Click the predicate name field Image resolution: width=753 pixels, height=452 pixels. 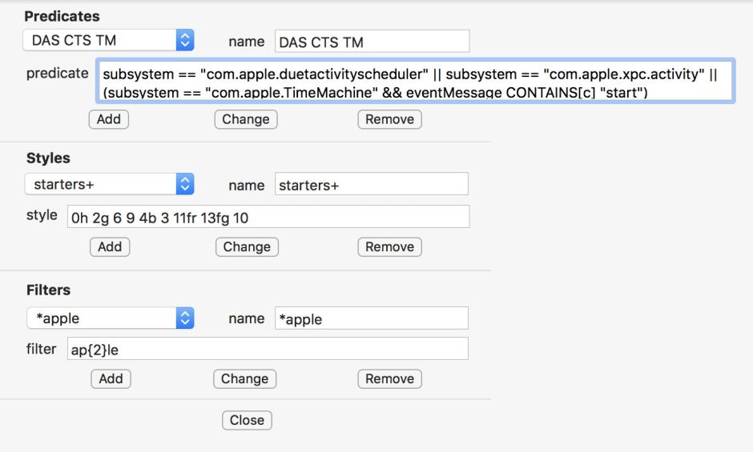click(372, 42)
